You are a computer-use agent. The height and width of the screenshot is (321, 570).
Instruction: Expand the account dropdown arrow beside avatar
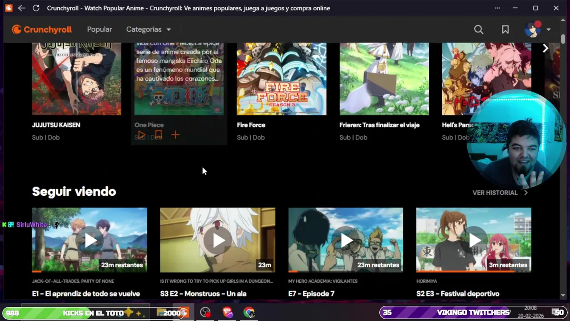(549, 29)
